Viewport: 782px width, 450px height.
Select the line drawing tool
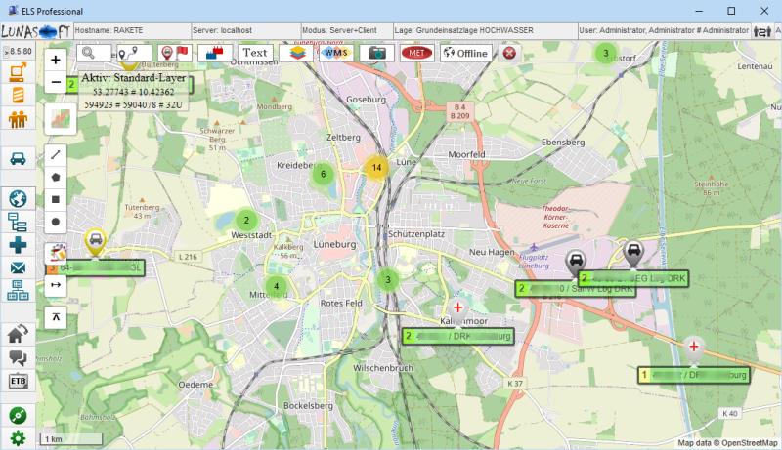(56, 154)
